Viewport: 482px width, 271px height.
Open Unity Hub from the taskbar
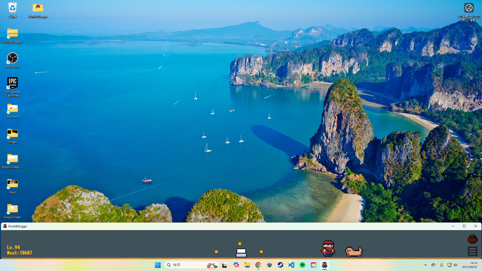coord(269,265)
